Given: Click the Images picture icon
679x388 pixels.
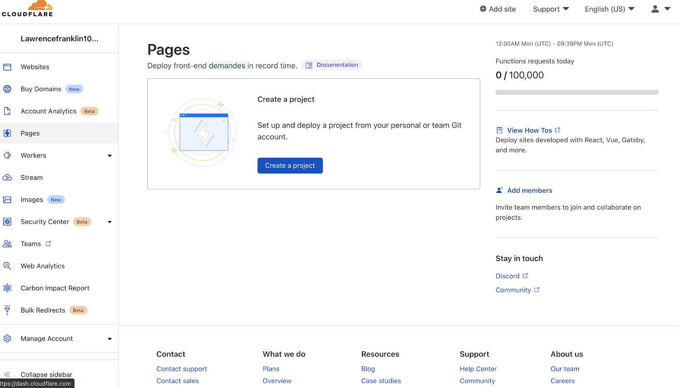Looking at the screenshot, I should 7,200.
